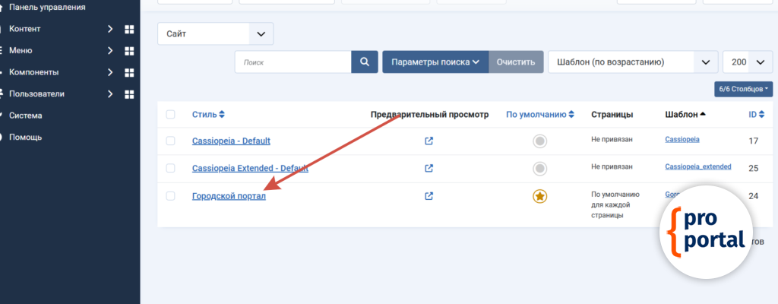This screenshot has height=304, width=778.
Task: Tick checkbox for Cassiopeia - Default row
Action: [170, 141]
